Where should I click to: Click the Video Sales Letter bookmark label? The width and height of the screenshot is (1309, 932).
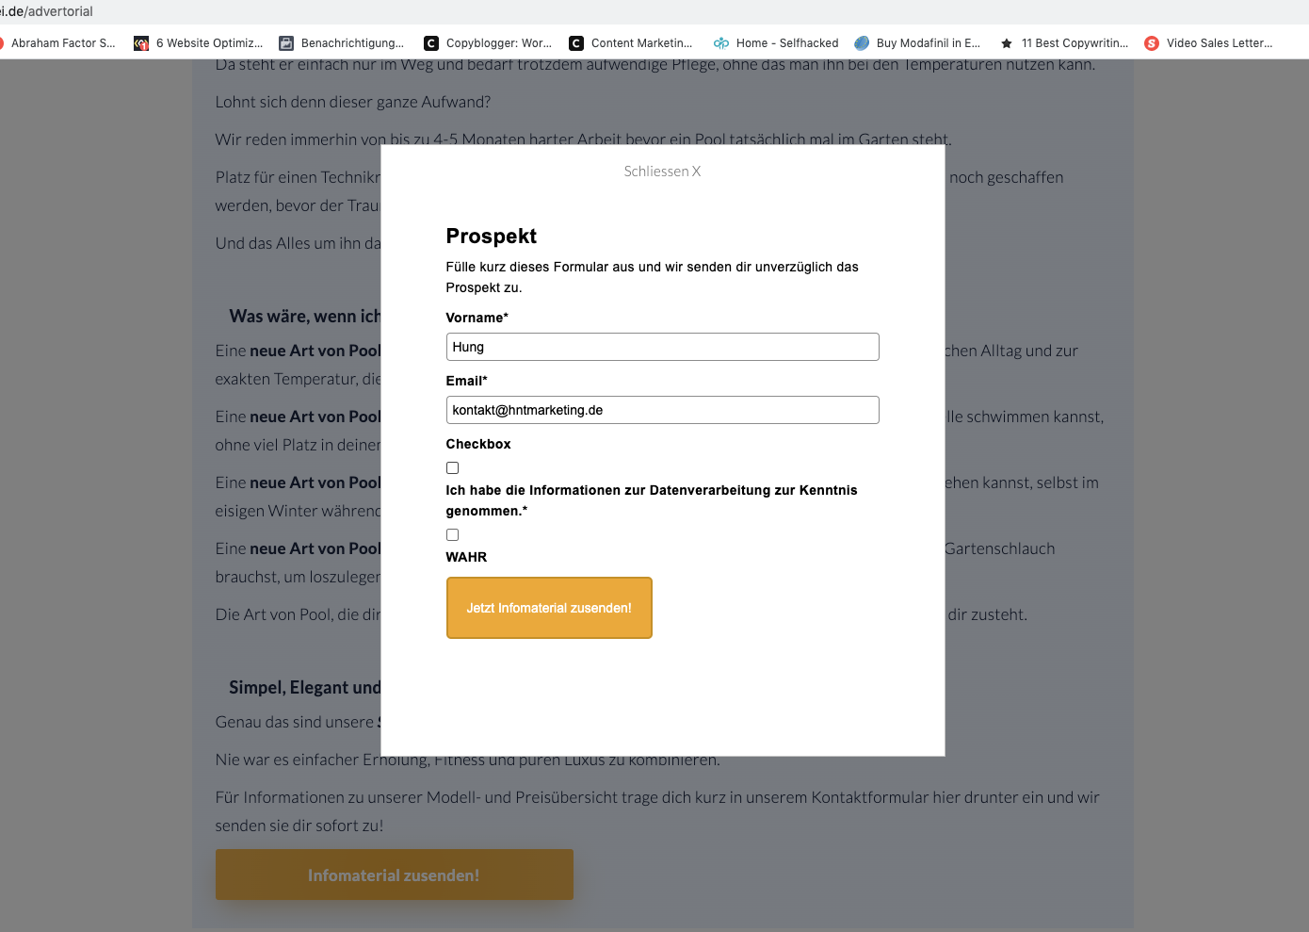pyautogui.click(x=1220, y=43)
